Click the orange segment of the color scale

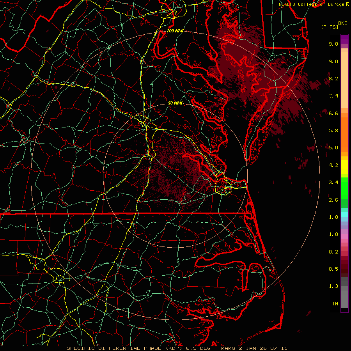344,134
